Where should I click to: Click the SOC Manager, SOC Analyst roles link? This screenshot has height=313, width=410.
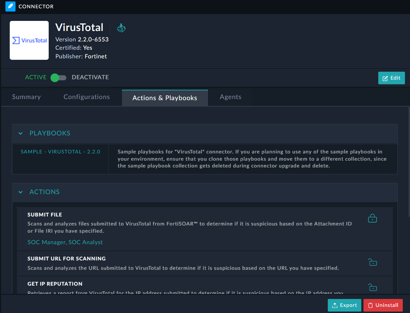pos(65,242)
